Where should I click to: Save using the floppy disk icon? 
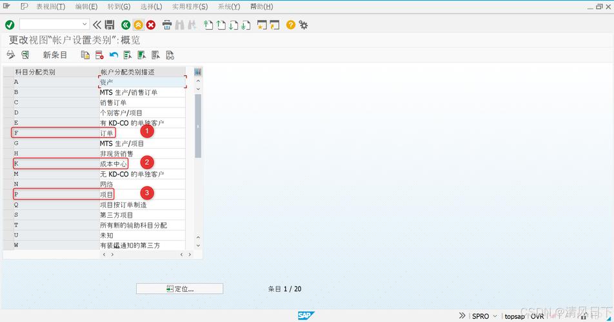(x=110, y=25)
